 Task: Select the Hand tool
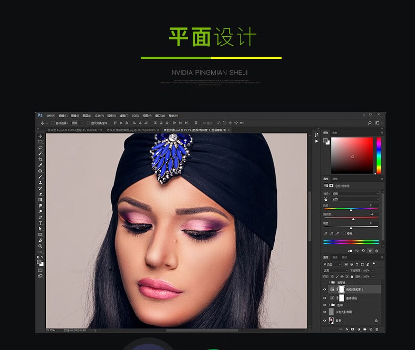[40, 240]
